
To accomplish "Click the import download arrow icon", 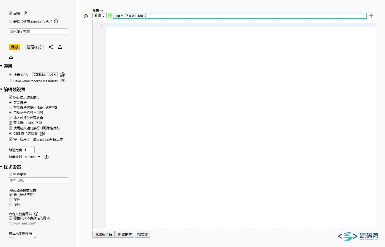I will pyautogui.click(x=11, y=57).
